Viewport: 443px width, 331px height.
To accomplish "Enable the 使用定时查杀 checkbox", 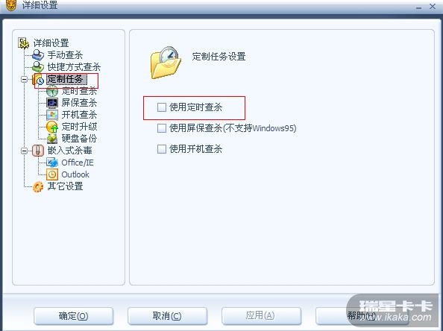I will click(162, 107).
